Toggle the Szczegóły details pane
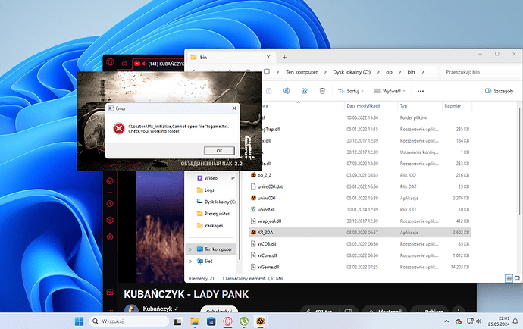This screenshot has height=329, width=523. (498, 90)
